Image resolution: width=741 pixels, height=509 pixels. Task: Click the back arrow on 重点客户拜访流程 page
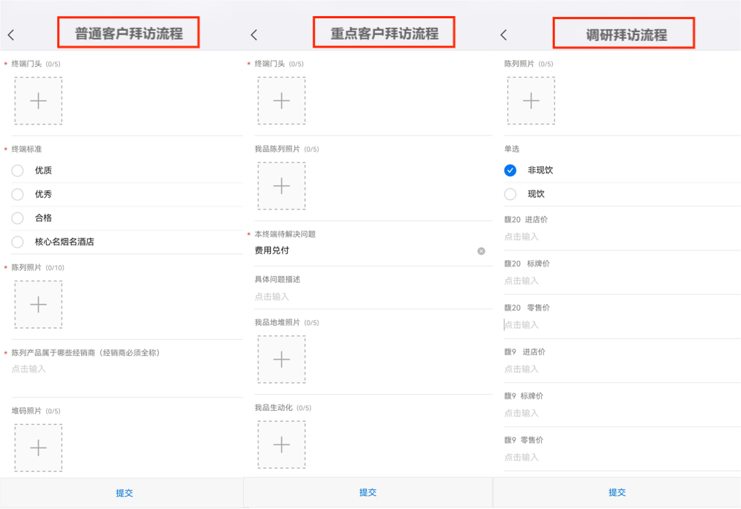[253, 34]
